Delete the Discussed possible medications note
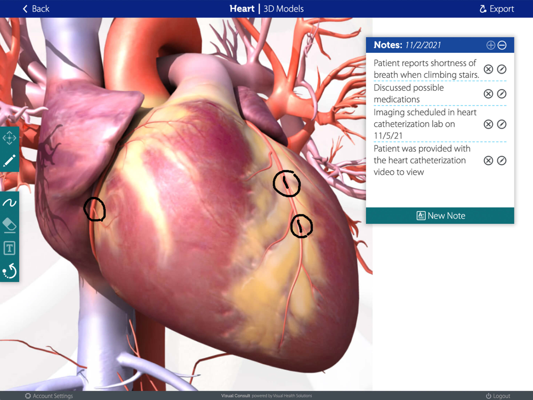Screen dimensions: 533x400 tap(488, 94)
